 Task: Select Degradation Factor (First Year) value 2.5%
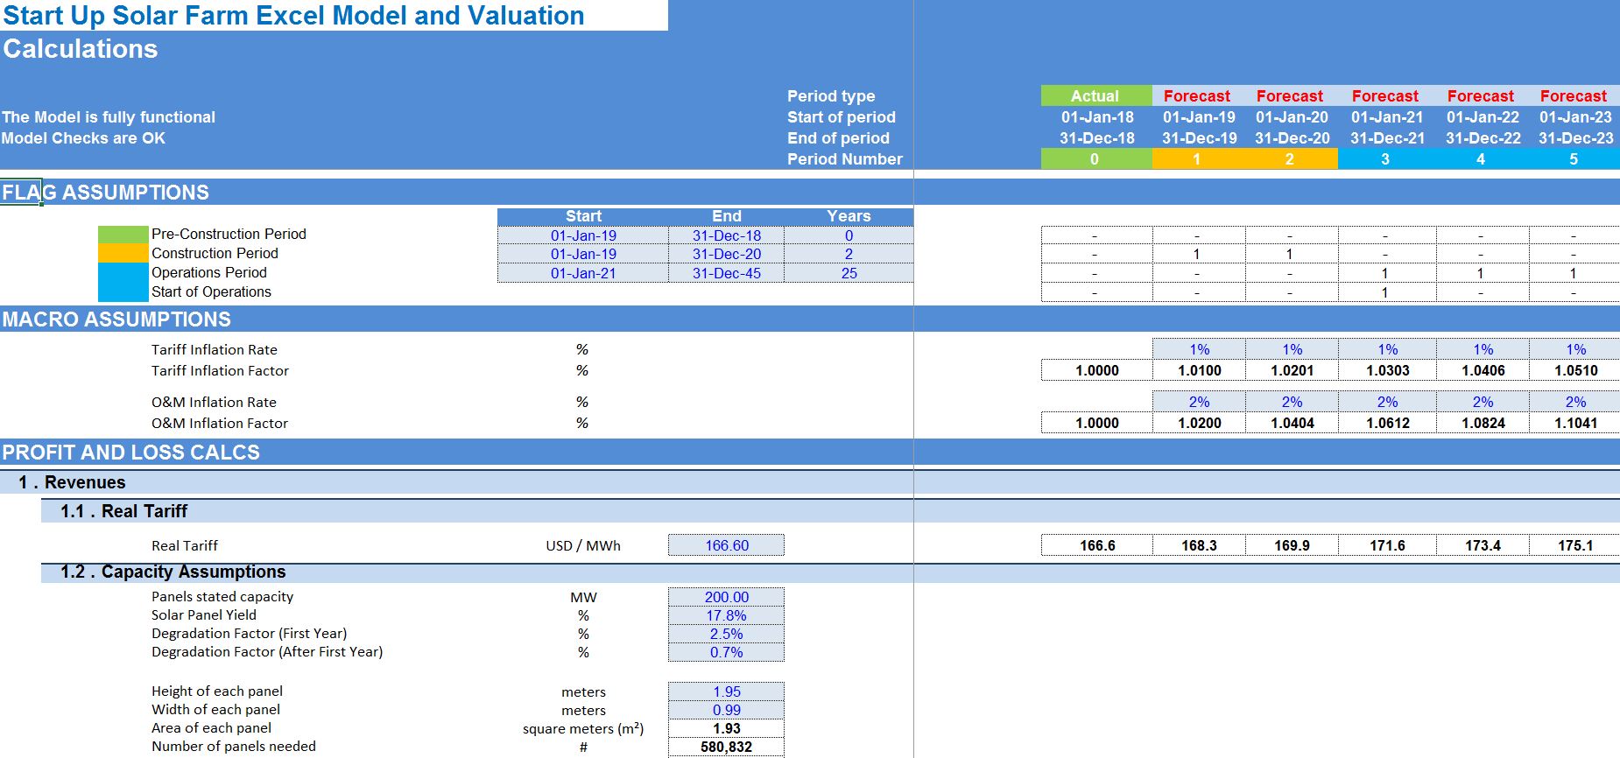[726, 634]
